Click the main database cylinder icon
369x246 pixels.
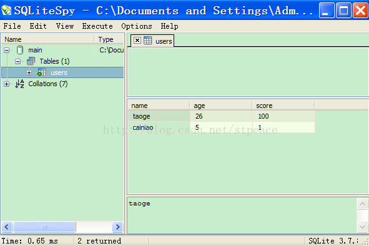click(x=20, y=50)
